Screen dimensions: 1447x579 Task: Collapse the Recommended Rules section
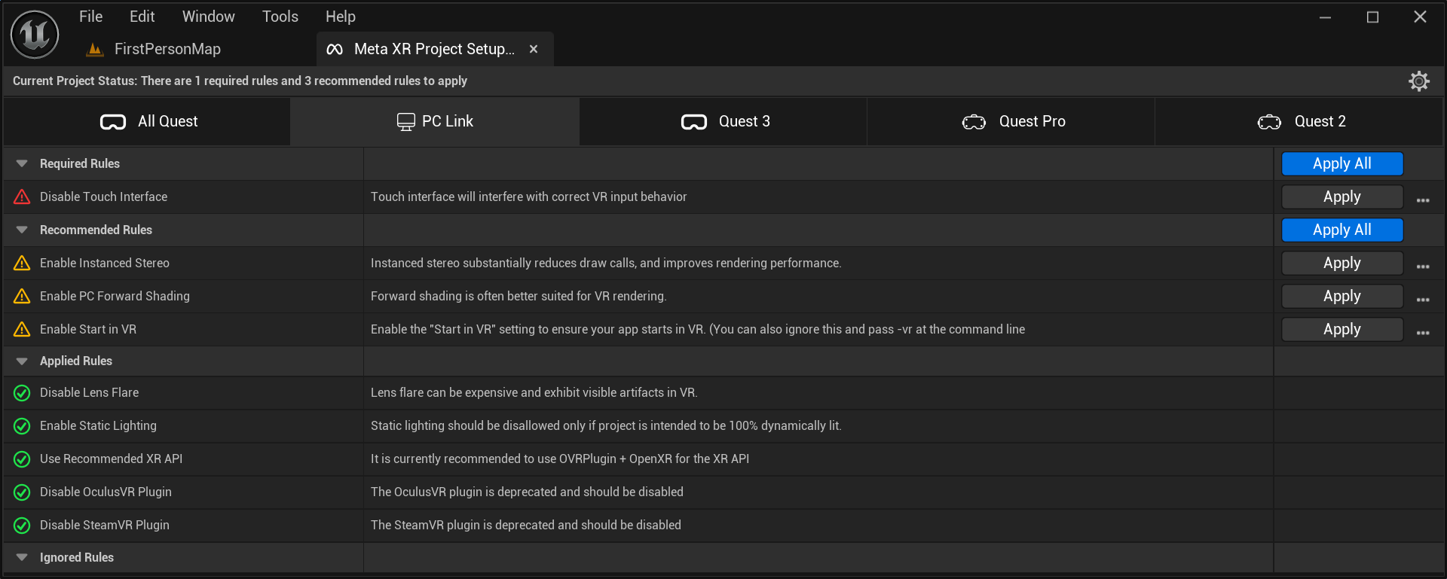[x=22, y=230]
